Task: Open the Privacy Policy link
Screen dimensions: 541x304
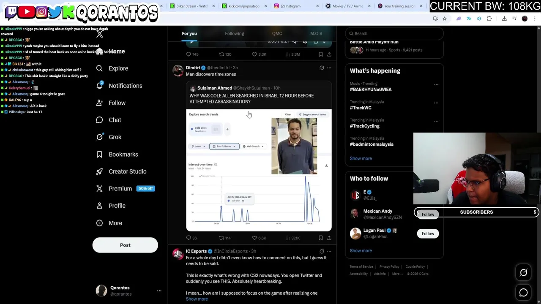Action: tap(389, 267)
